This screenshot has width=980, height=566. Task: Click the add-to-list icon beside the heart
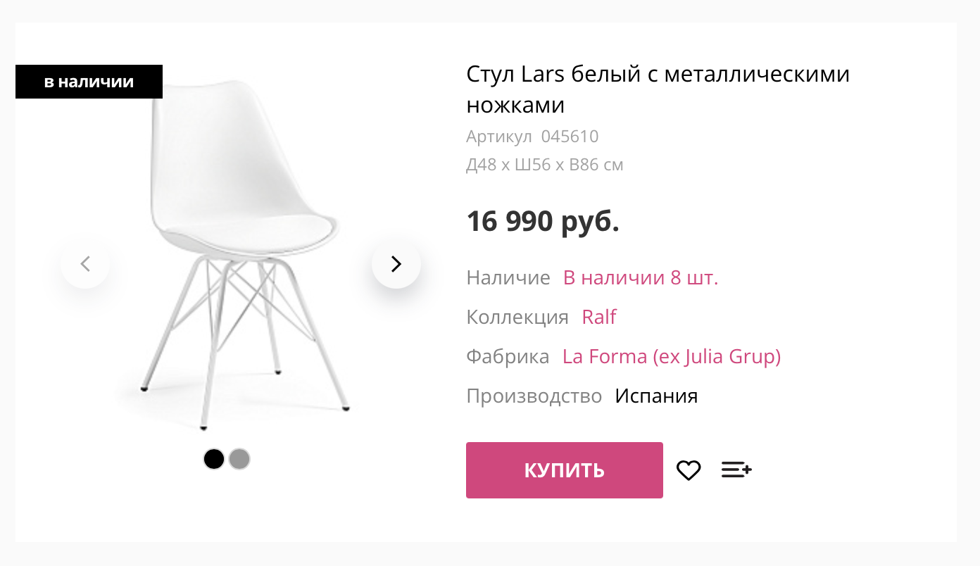[x=736, y=470]
